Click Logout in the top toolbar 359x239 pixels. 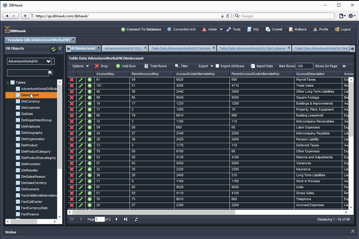tap(343, 29)
